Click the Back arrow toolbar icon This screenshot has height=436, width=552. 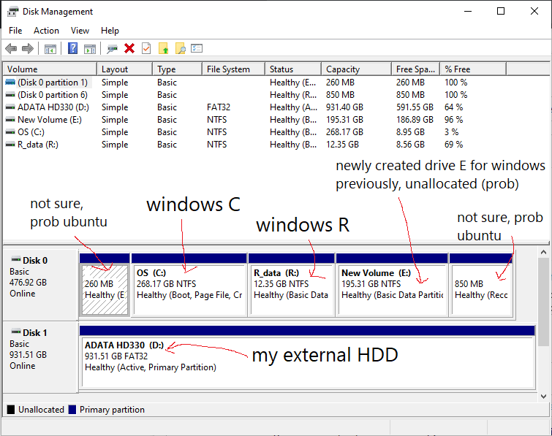(x=11, y=48)
